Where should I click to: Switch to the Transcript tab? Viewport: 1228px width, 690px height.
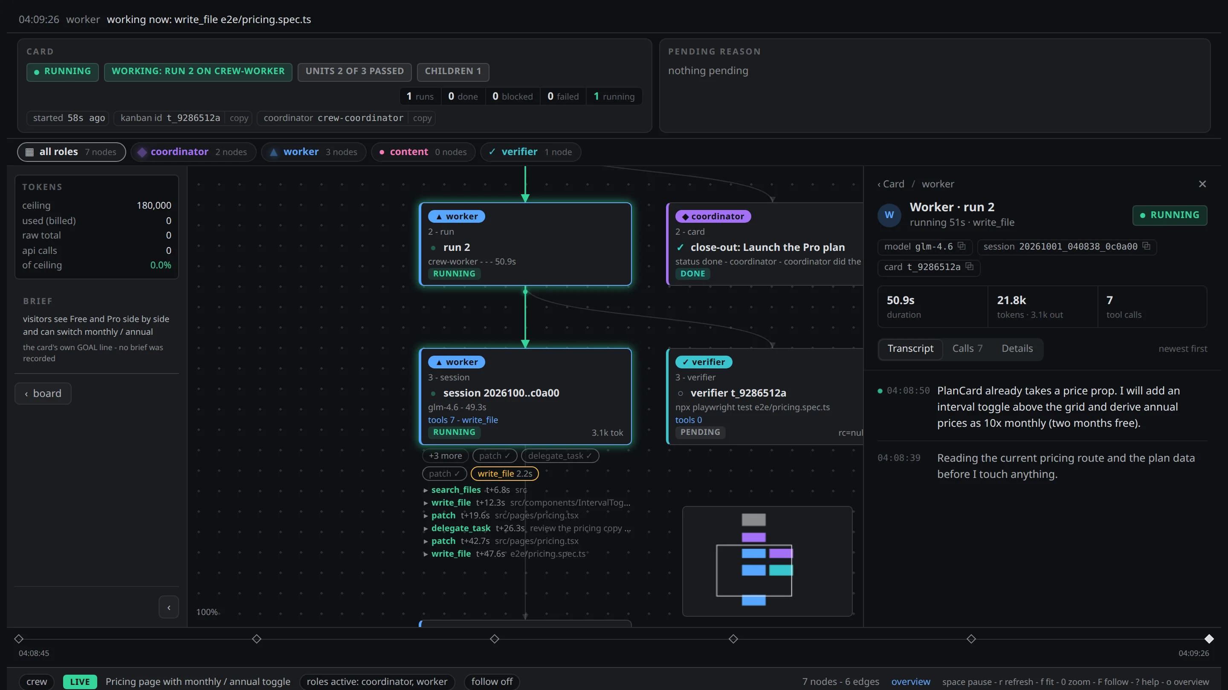[x=910, y=348]
